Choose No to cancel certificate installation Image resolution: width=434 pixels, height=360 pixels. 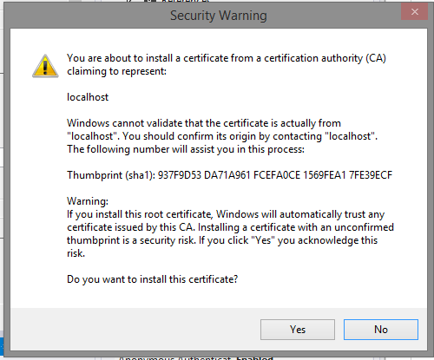(381, 330)
